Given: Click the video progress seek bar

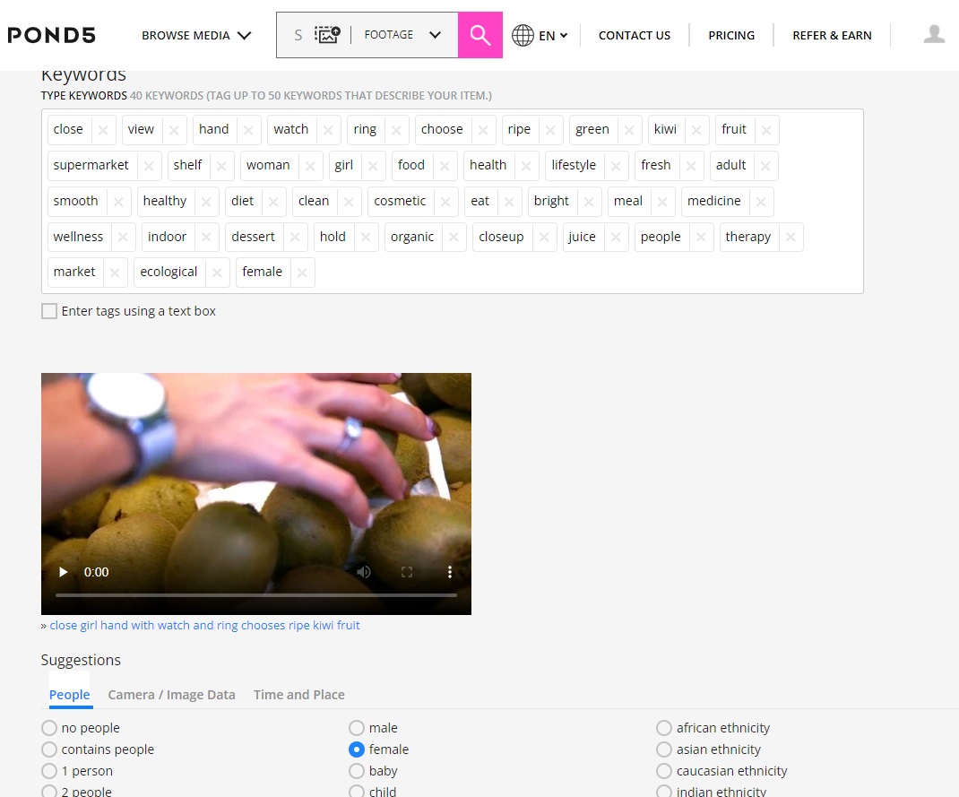Looking at the screenshot, I should tap(255, 595).
